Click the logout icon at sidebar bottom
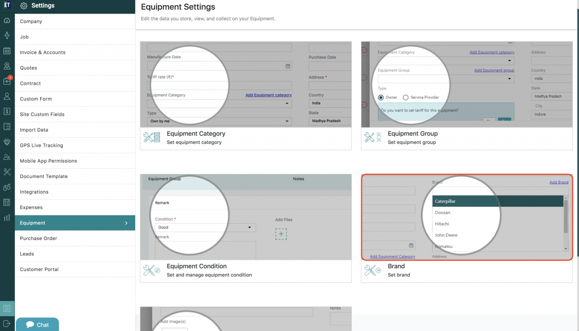579x331 pixels. (7, 324)
